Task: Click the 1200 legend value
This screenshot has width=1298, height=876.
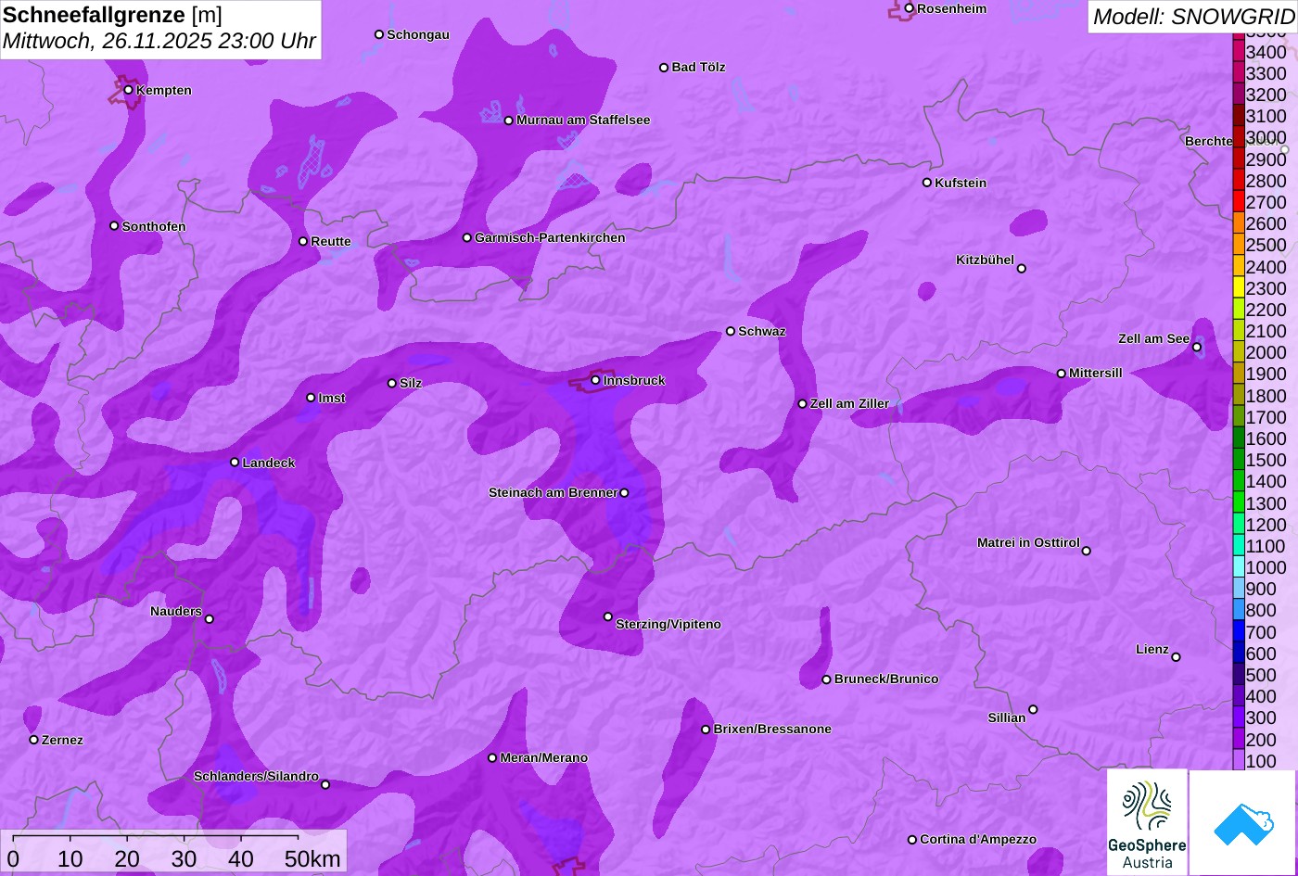Action: point(1266,525)
